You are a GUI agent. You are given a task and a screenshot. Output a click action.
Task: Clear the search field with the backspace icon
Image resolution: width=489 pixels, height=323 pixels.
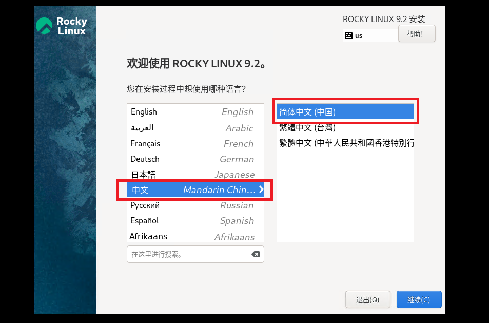coord(256,254)
